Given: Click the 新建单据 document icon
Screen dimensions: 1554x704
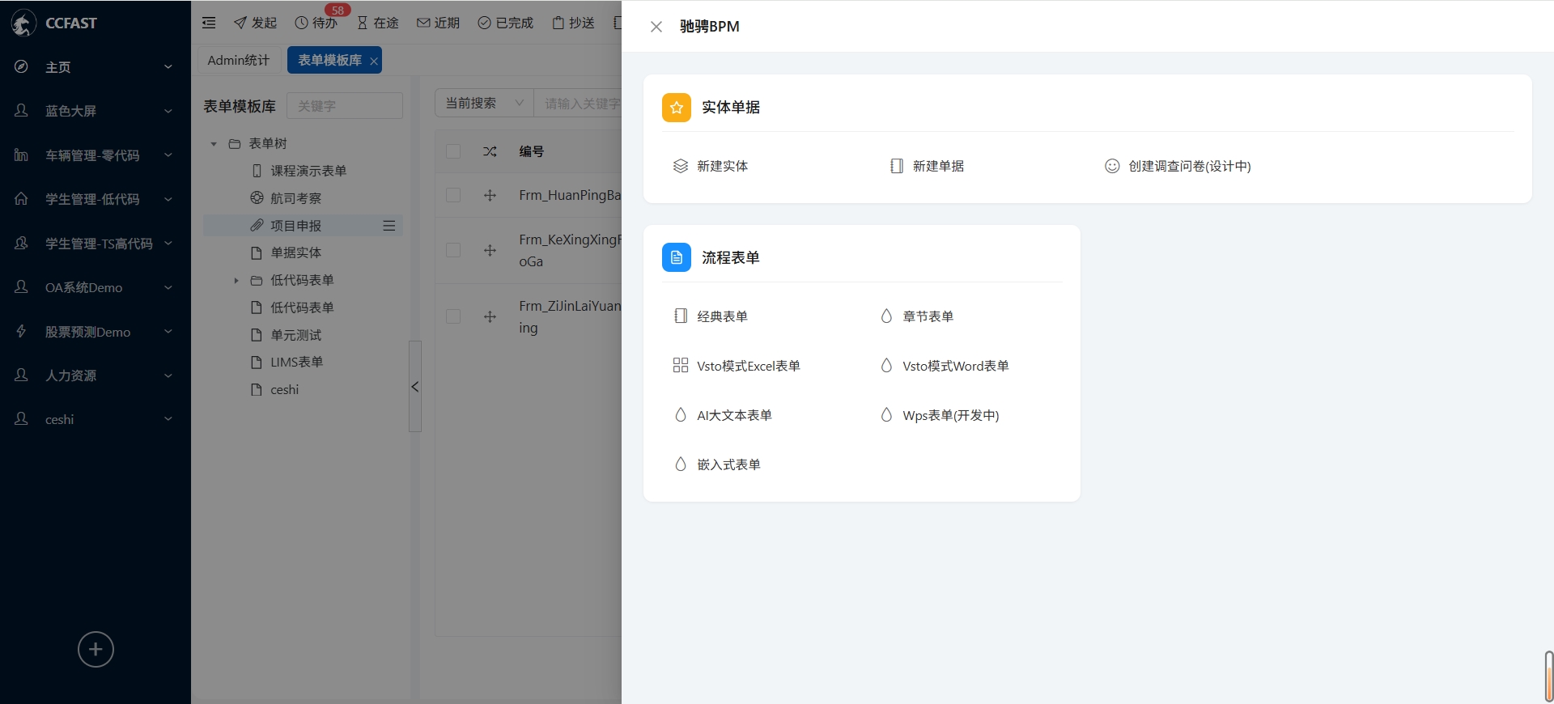Looking at the screenshot, I should [x=897, y=166].
